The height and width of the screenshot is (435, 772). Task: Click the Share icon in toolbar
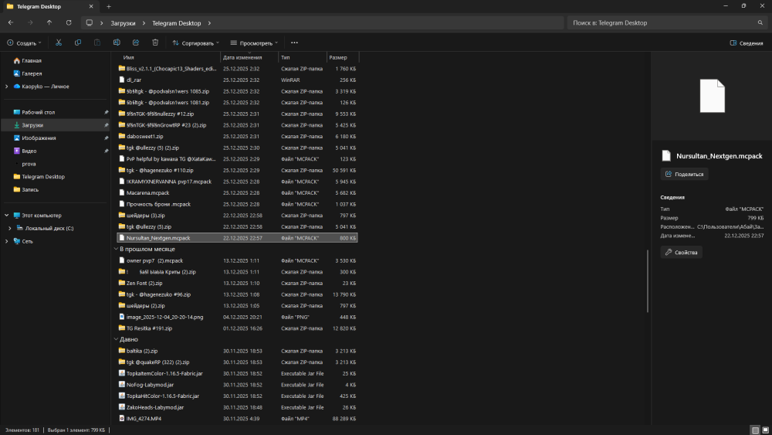pyautogui.click(x=136, y=42)
